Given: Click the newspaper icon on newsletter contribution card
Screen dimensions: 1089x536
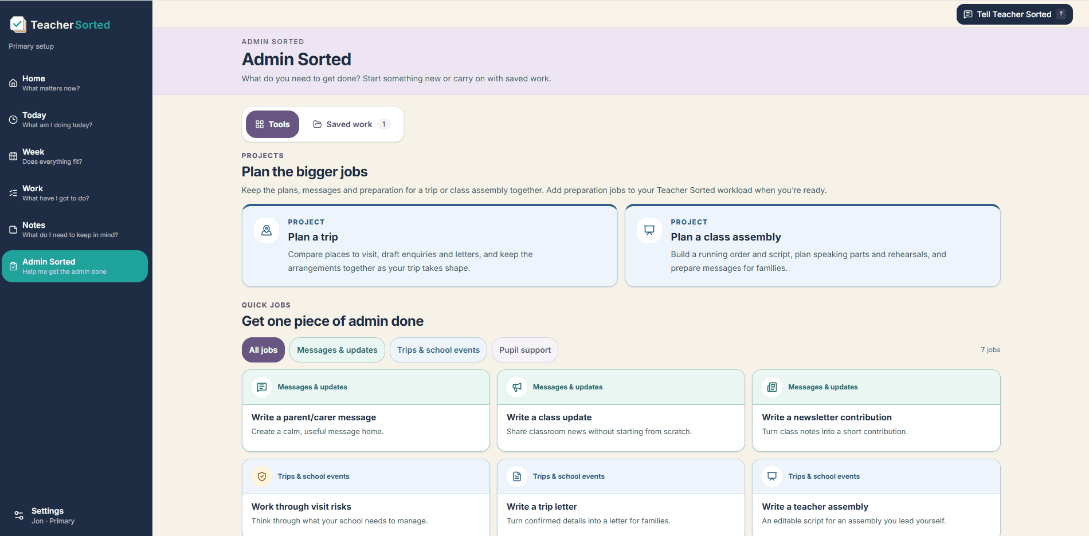Looking at the screenshot, I should [772, 387].
